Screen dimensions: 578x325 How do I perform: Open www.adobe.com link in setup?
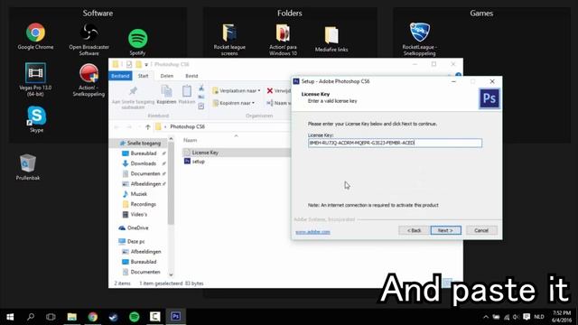[x=312, y=232]
